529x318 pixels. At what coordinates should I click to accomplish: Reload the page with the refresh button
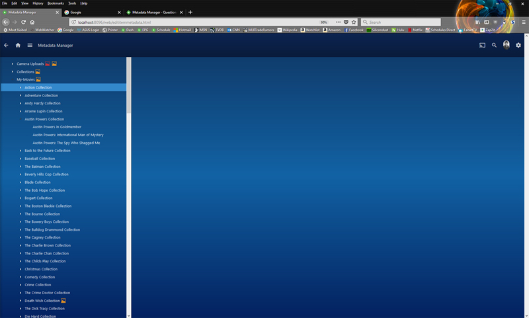coord(23,22)
